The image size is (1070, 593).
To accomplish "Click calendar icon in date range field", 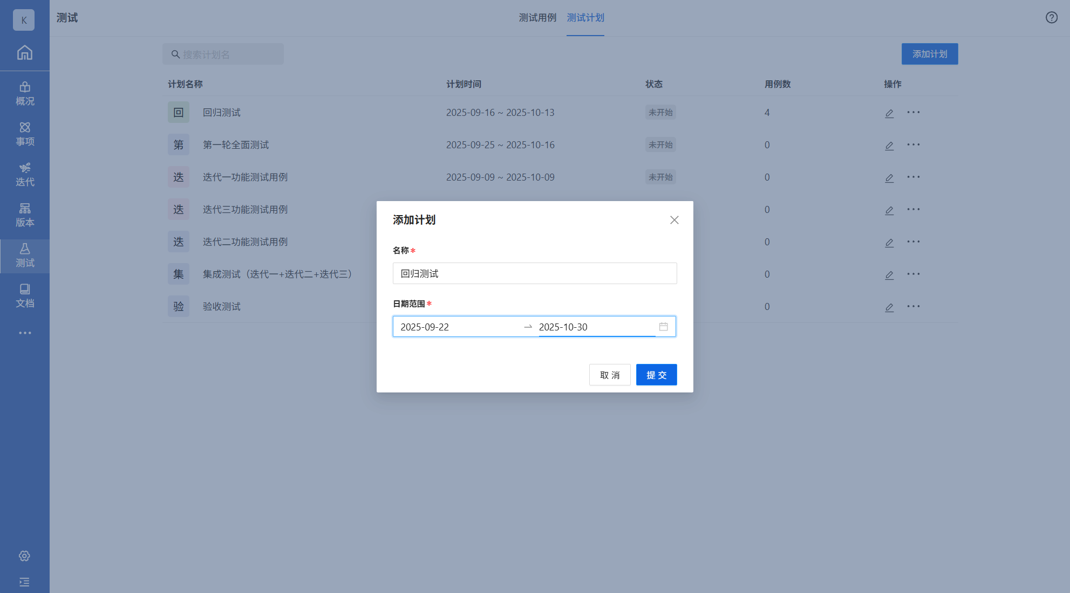I will (663, 327).
